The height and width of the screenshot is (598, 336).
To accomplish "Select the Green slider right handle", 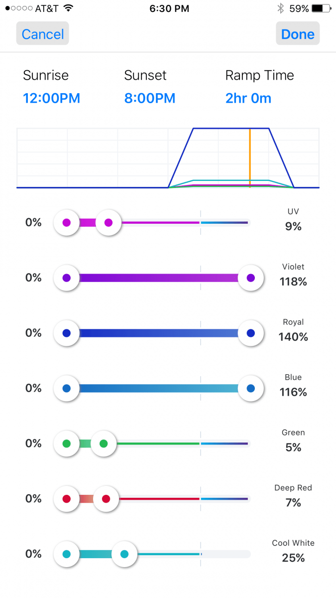I will (104, 444).
